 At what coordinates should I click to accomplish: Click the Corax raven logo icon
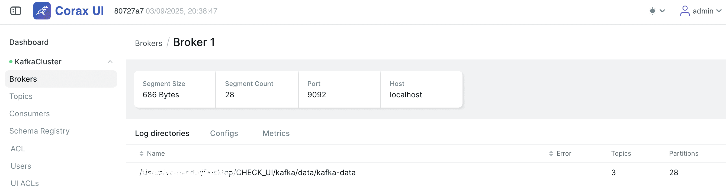[x=42, y=11]
